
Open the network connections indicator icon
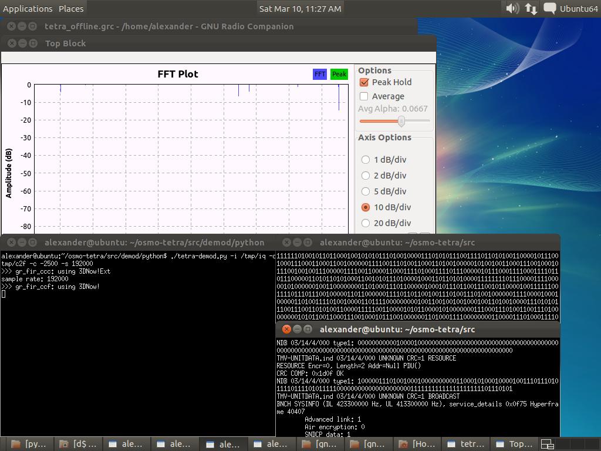531,8
